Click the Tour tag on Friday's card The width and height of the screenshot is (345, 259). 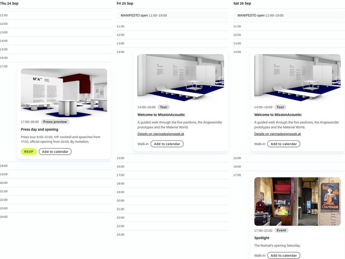pos(164,107)
